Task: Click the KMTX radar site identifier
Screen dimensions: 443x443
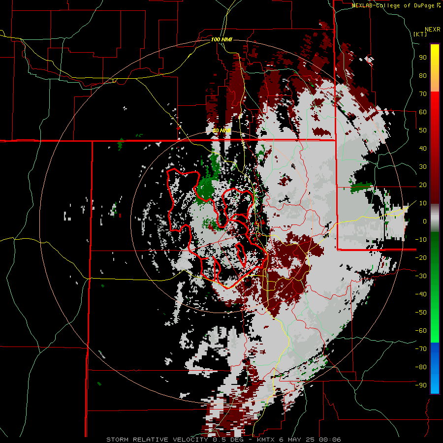Action: [267, 440]
